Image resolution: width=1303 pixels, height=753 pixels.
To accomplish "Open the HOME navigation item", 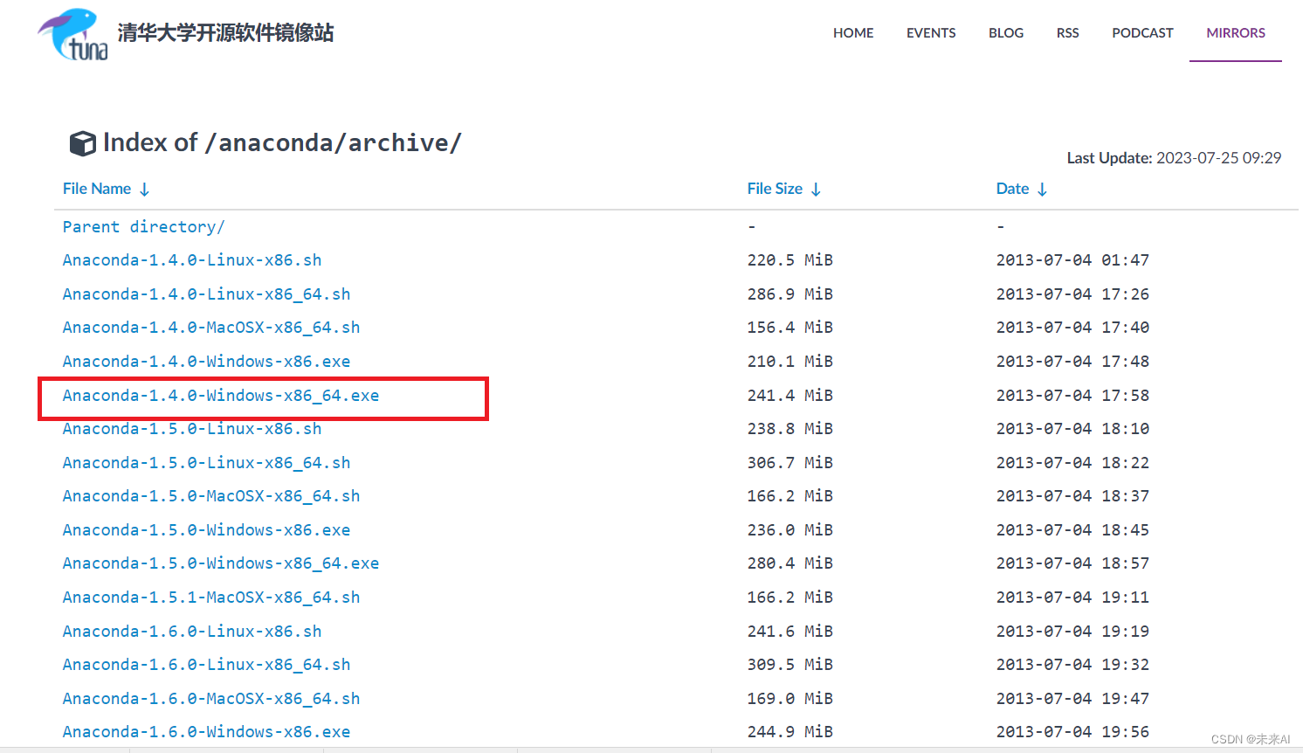I will [853, 33].
